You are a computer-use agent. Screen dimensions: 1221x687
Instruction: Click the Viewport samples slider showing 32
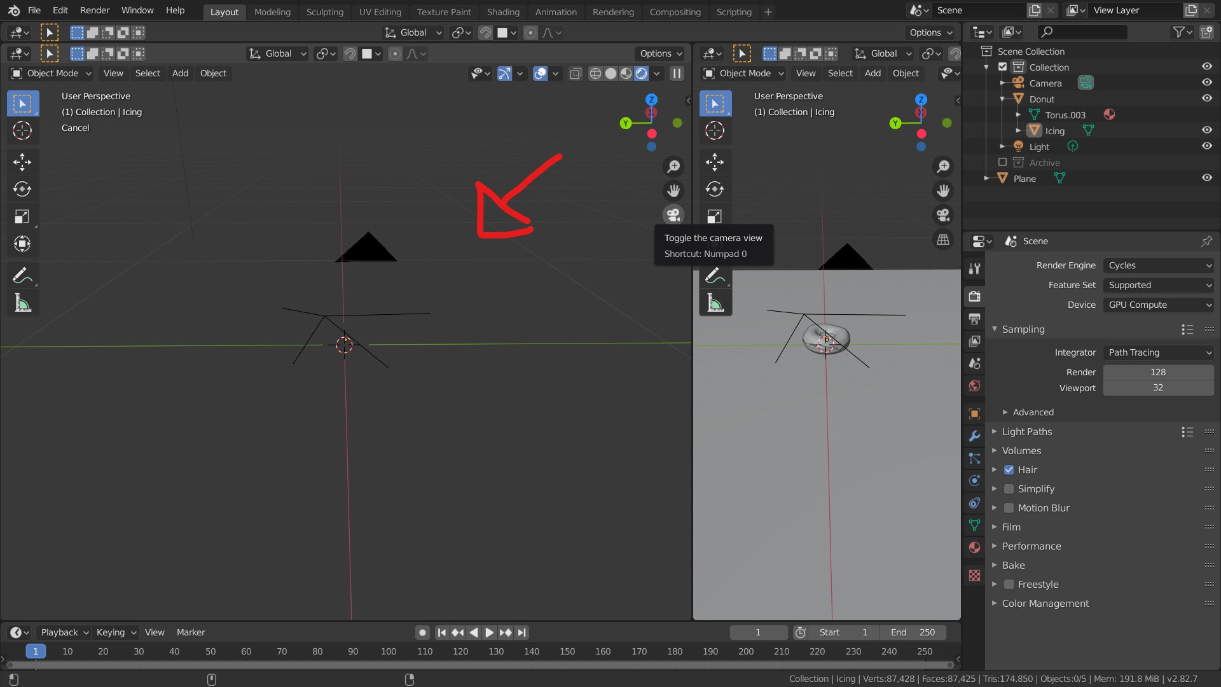[x=1159, y=387]
